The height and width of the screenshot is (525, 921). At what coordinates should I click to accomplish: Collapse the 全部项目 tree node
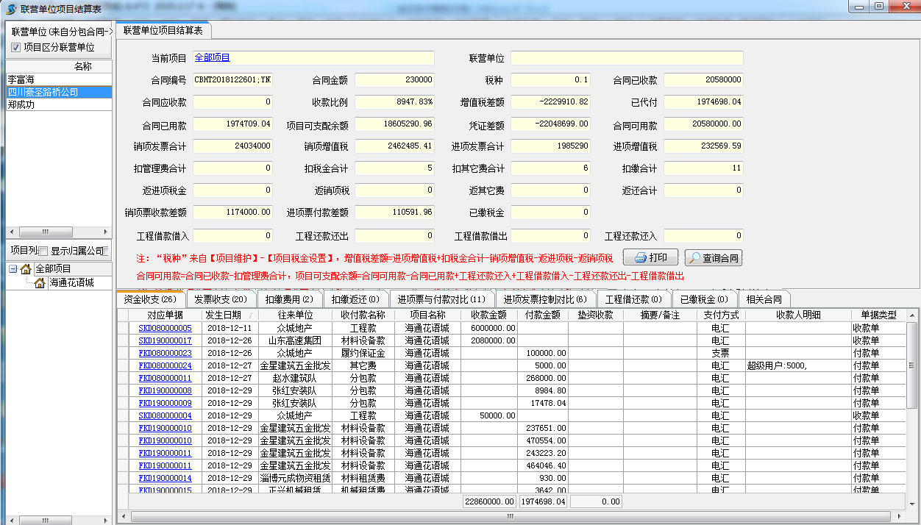point(13,269)
